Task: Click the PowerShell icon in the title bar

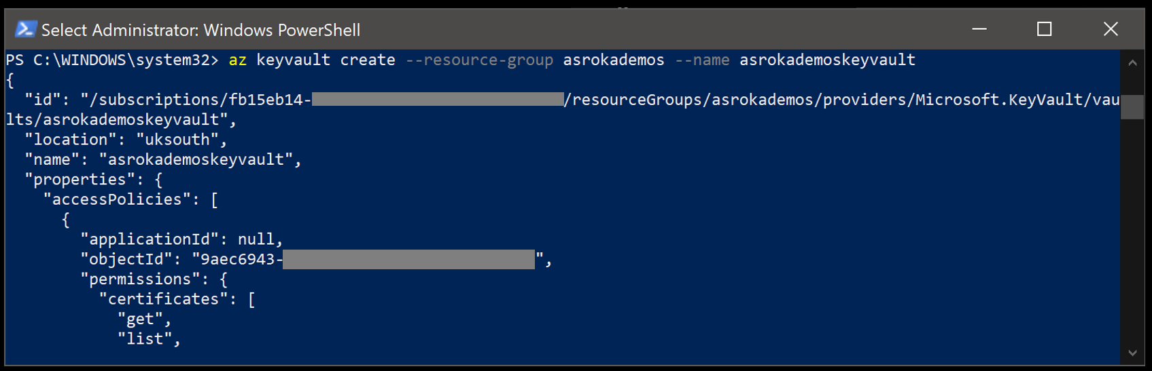Action: pos(25,29)
